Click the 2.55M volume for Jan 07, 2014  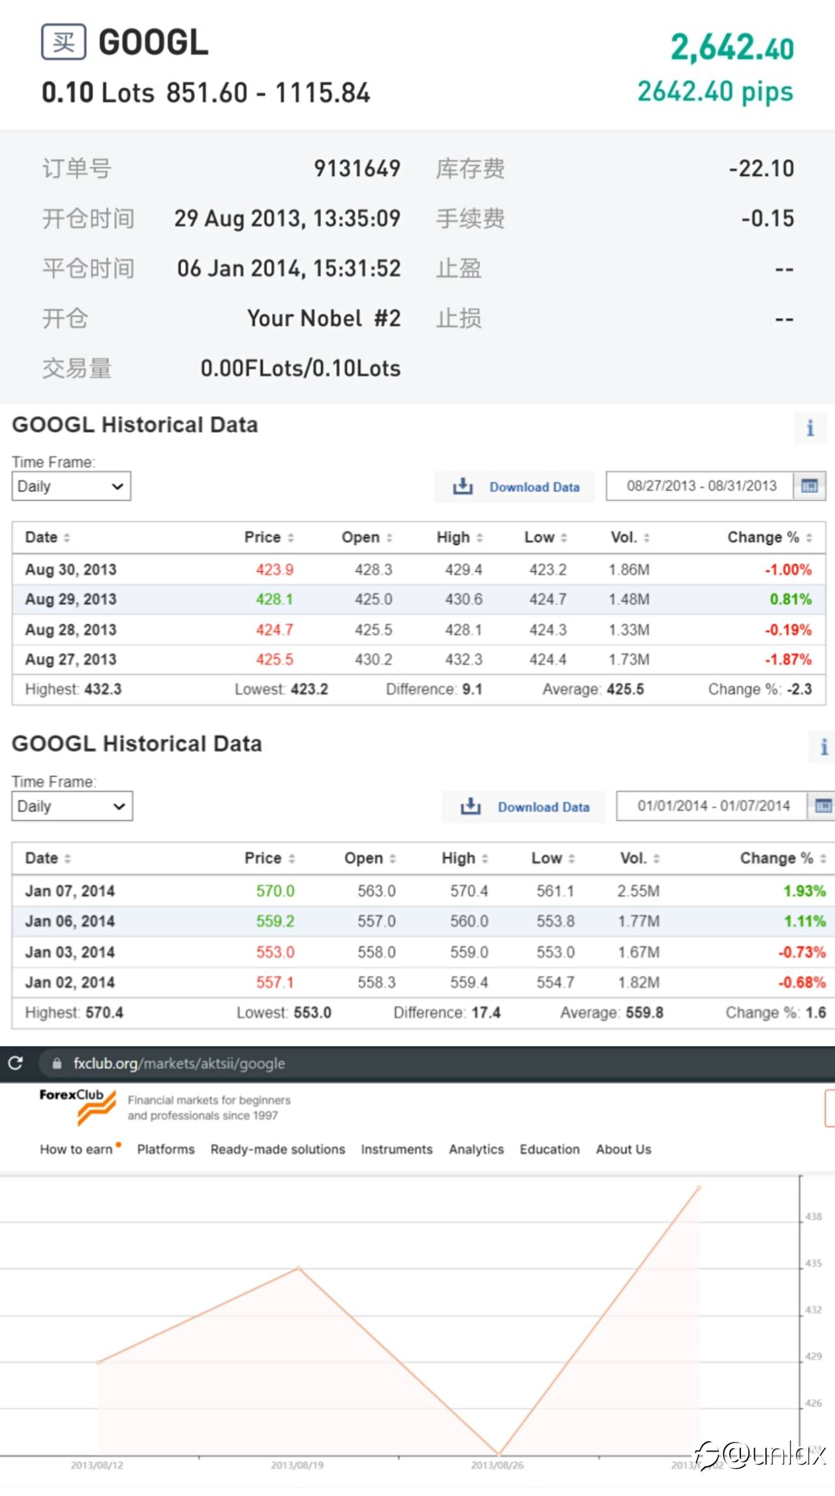pos(639,891)
